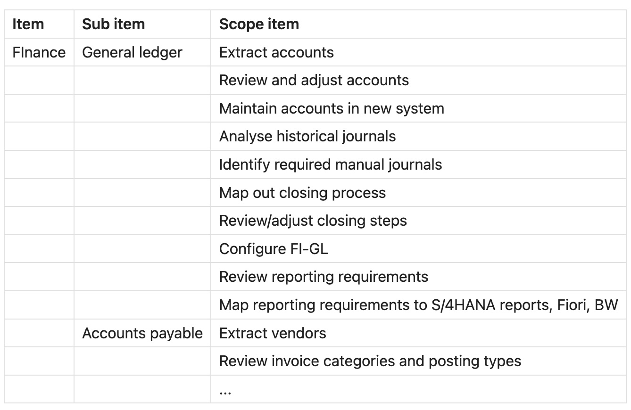Click the 'Sub item' column header

pyautogui.click(x=142, y=24)
